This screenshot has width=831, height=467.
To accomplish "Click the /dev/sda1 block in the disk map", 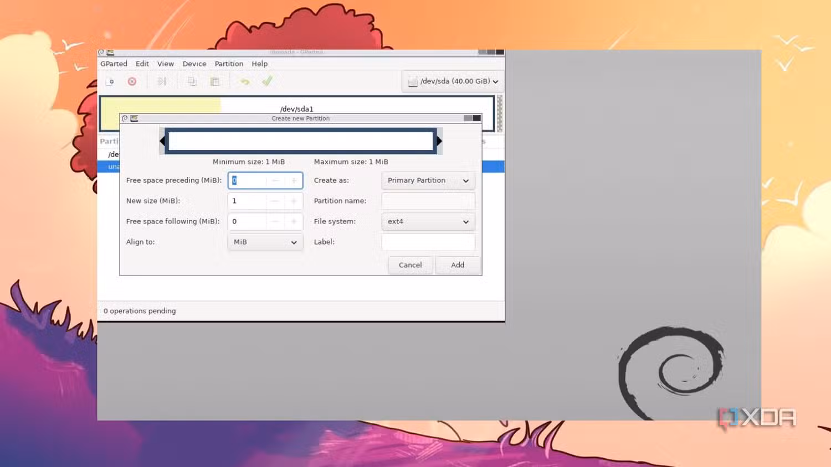I will [297, 105].
